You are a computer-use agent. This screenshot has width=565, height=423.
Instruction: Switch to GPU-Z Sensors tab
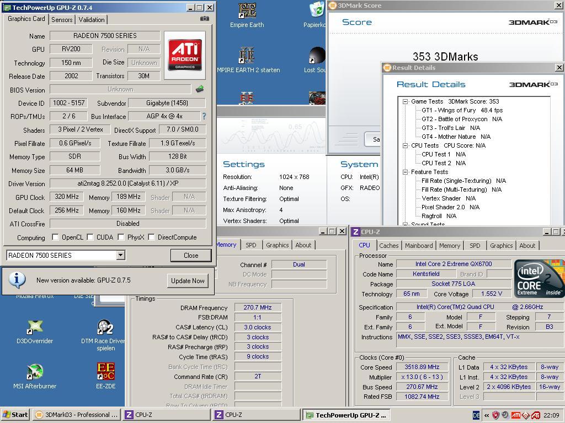click(x=62, y=20)
